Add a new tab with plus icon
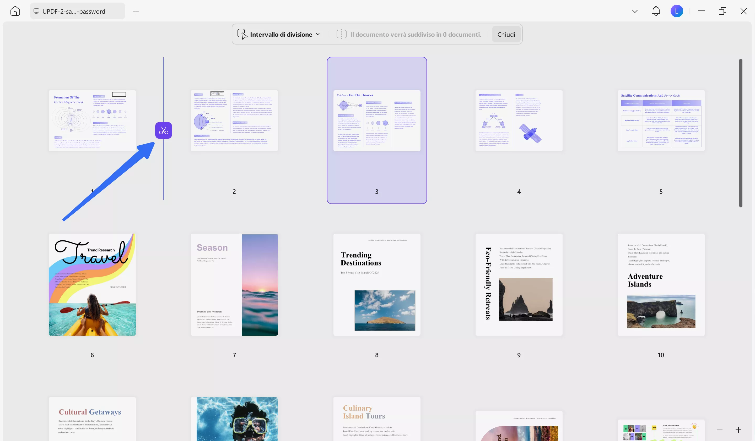The image size is (755, 441). coord(136,11)
